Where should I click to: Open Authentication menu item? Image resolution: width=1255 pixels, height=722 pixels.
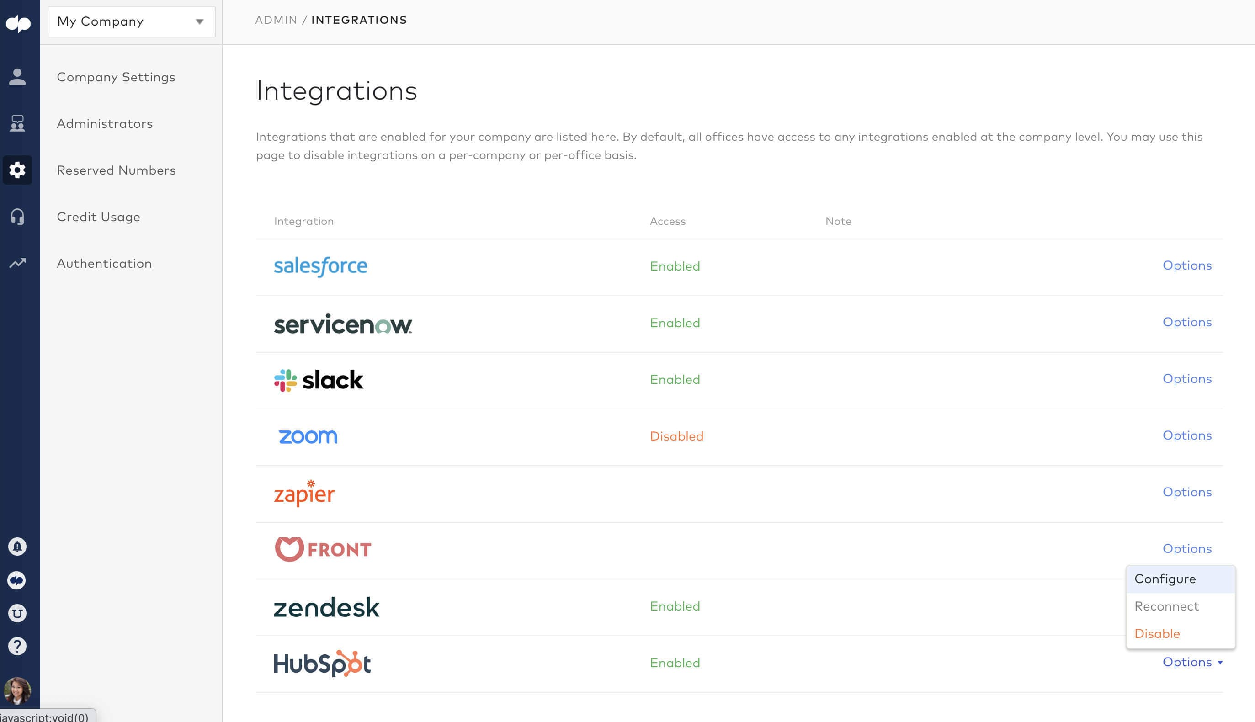pyautogui.click(x=104, y=264)
